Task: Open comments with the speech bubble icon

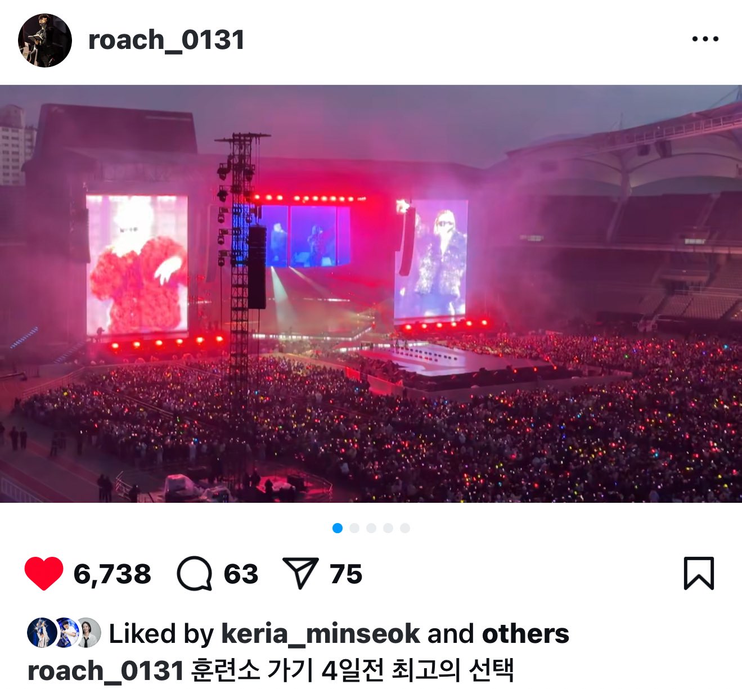Action: click(x=195, y=574)
